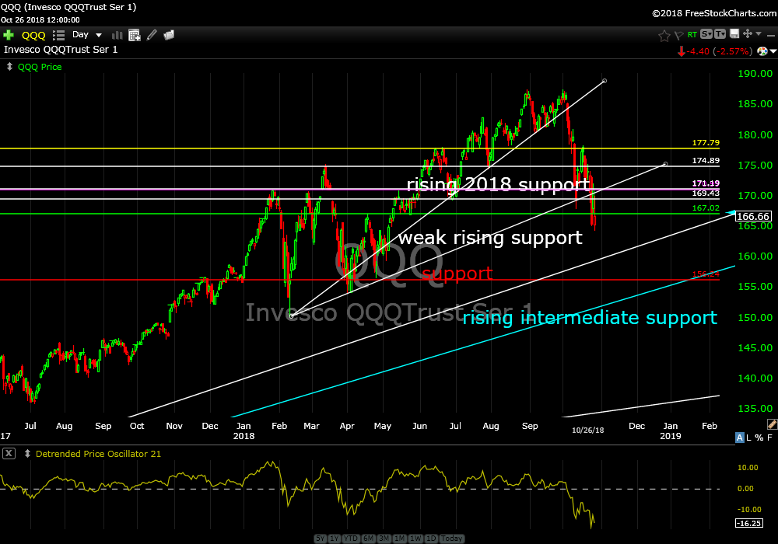Save chart with floppy disk icon
This screenshot has width=778, height=544.
pos(734,35)
